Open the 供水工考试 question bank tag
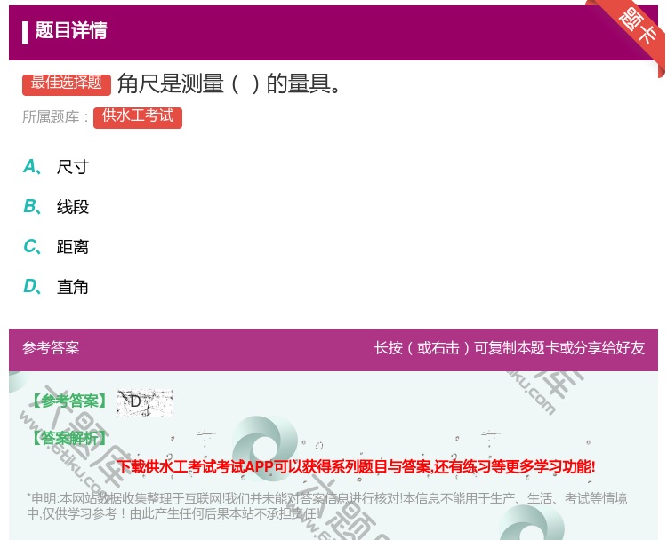 pyautogui.click(x=138, y=117)
